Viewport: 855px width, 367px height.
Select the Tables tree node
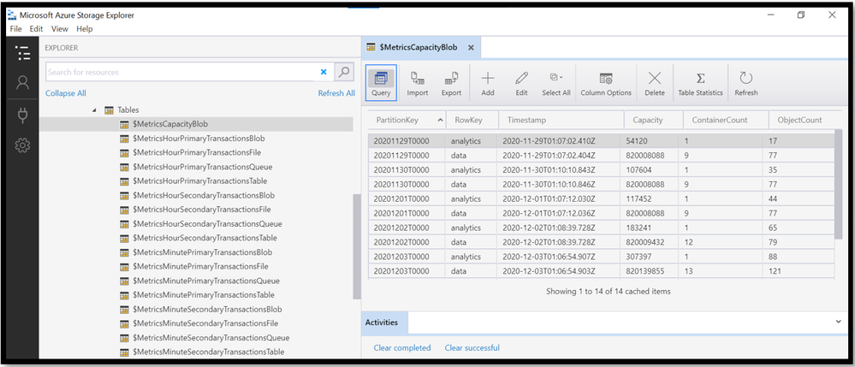tap(128, 110)
